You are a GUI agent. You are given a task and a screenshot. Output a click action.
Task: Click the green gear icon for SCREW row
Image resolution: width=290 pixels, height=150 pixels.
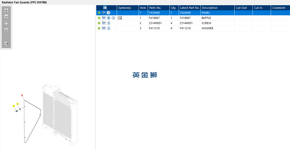(99, 23)
